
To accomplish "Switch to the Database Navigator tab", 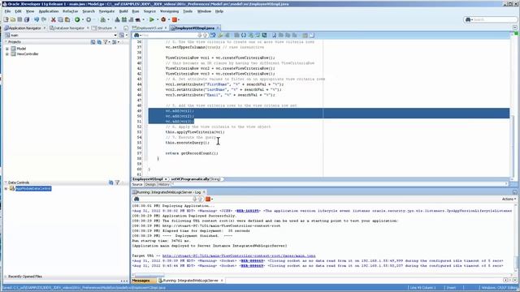I will (69, 28).
